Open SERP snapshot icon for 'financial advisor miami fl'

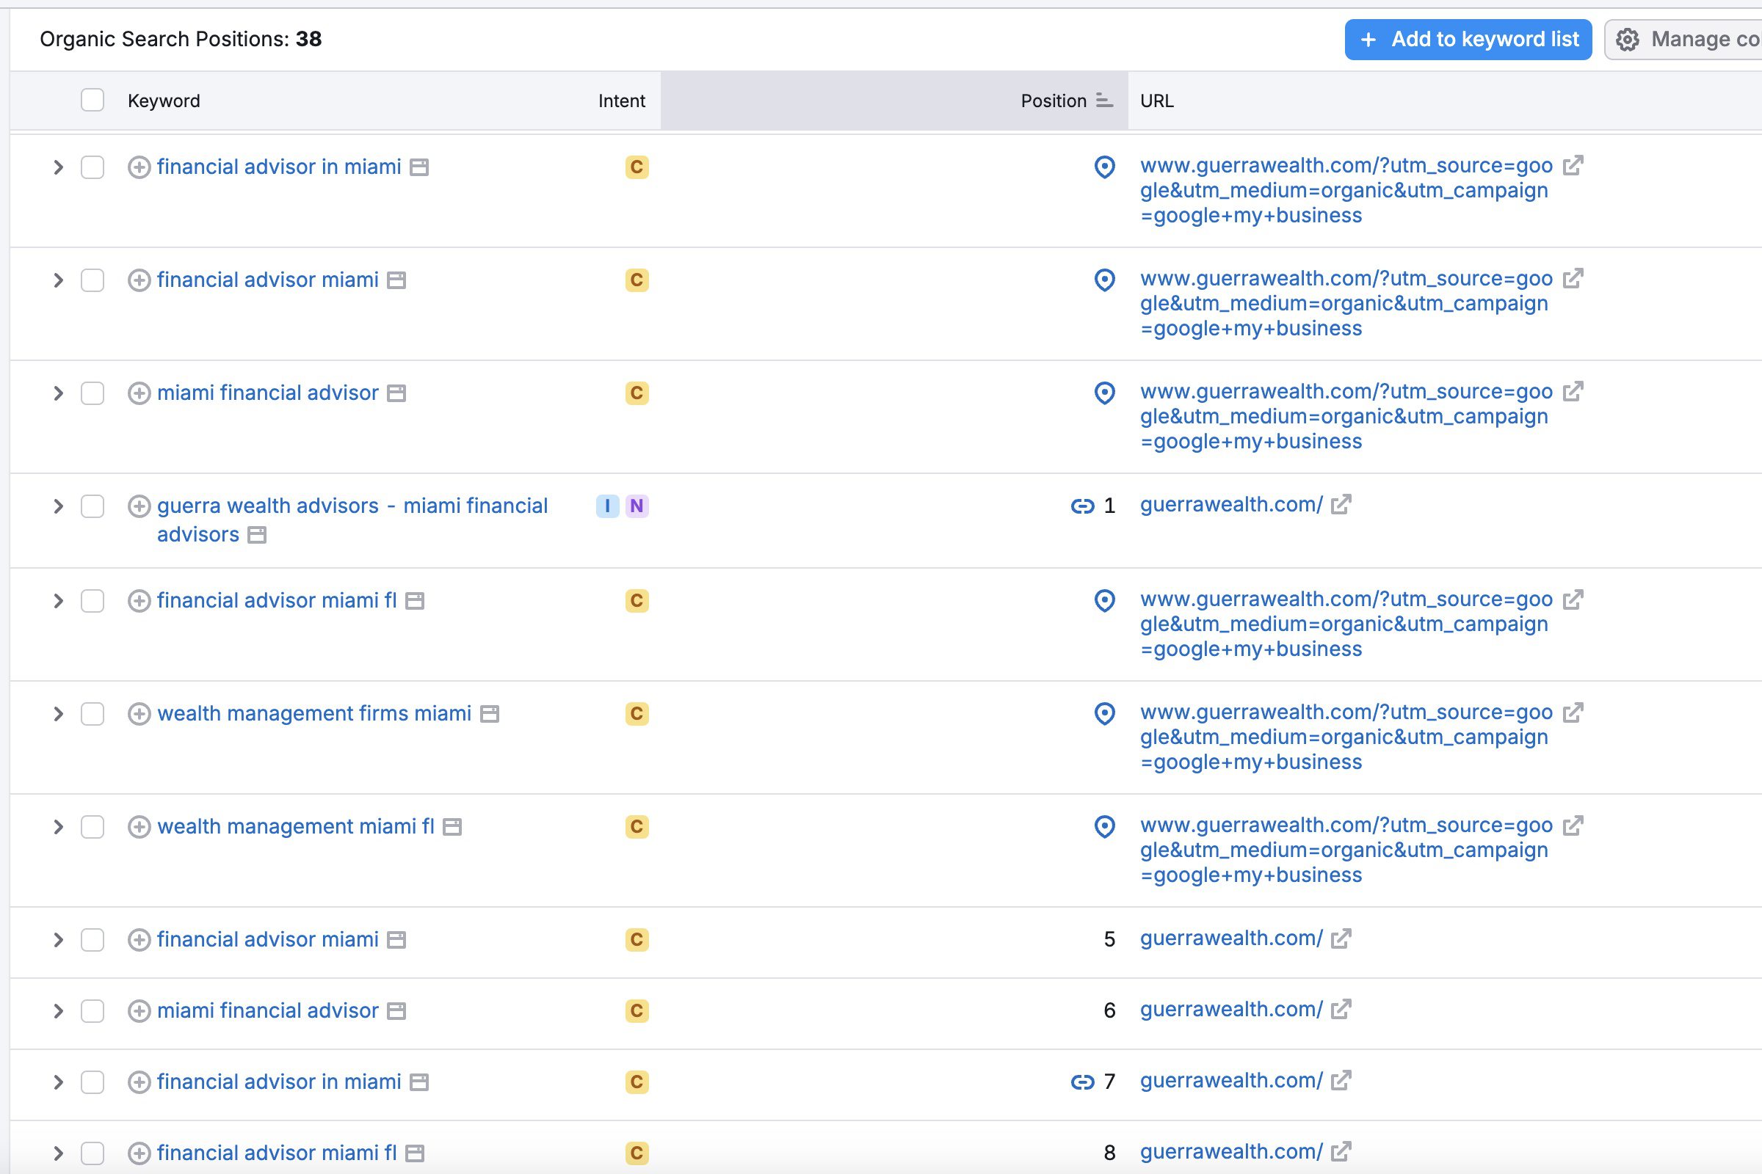click(x=415, y=600)
